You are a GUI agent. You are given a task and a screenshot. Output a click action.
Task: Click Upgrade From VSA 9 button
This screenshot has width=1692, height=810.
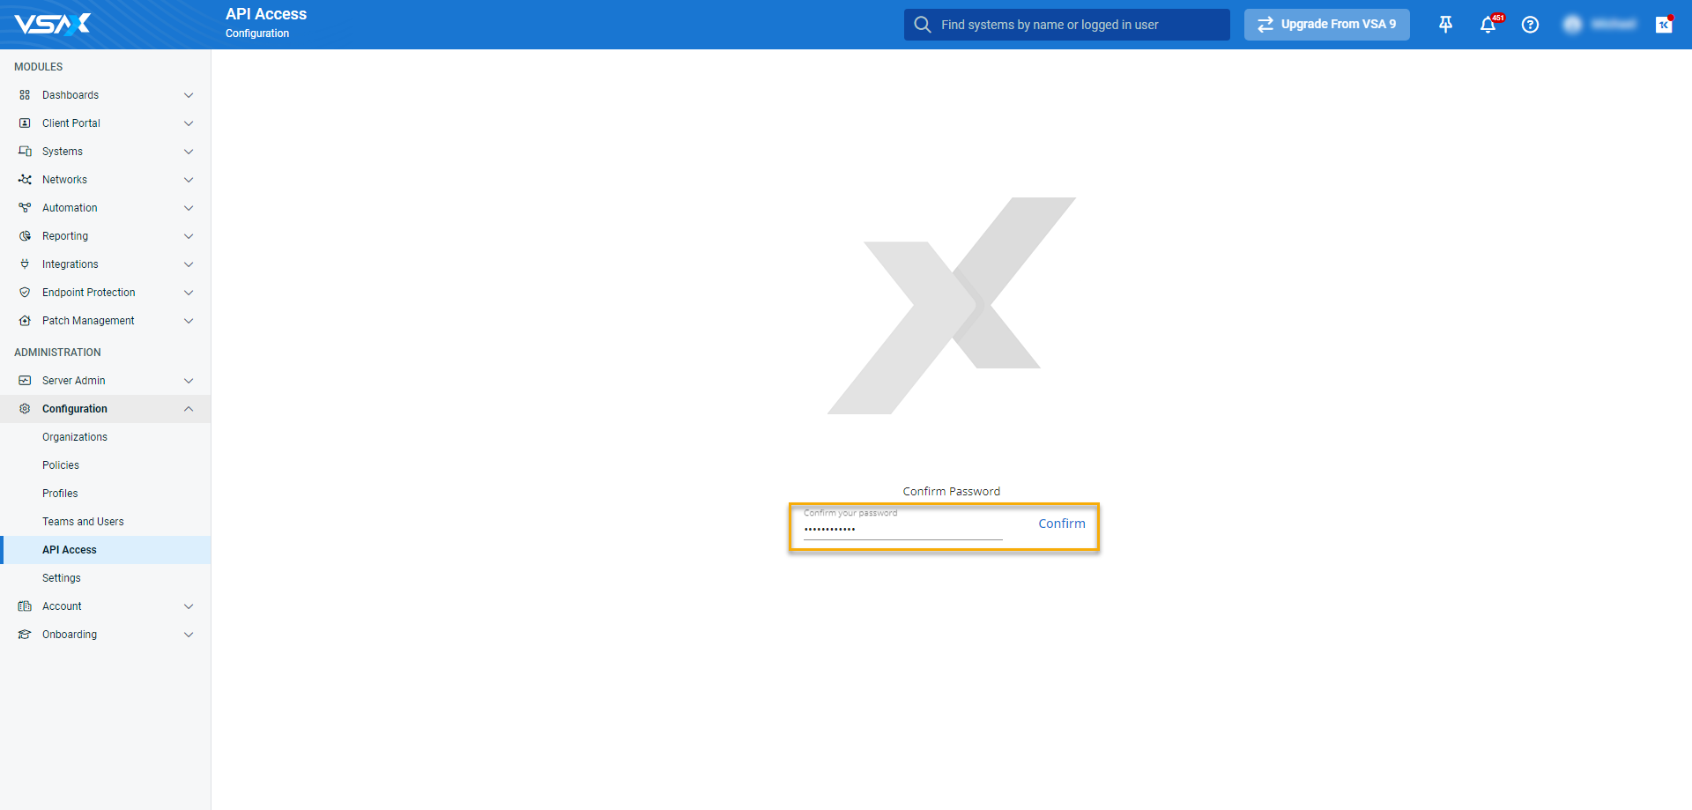(1327, 25)
